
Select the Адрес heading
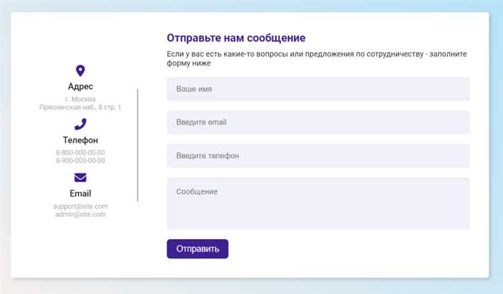[80, 86]
